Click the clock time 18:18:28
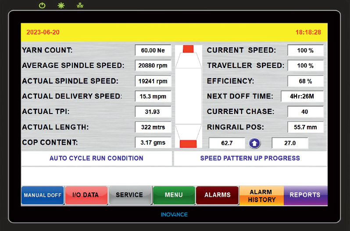350x231 pixels. tap(308, 32)
